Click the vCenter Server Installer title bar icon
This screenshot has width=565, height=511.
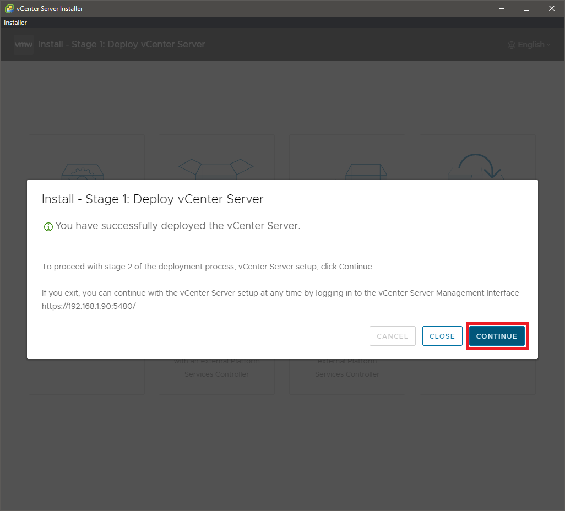9,8
